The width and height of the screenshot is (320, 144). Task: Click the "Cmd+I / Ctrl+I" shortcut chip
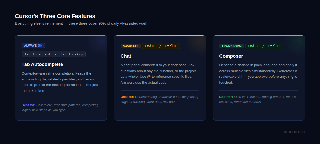point(264,46)
